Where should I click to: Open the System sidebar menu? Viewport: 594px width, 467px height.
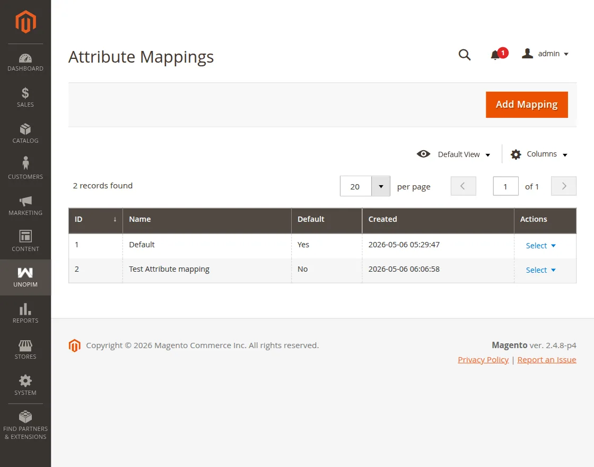(x=25, y=385)
